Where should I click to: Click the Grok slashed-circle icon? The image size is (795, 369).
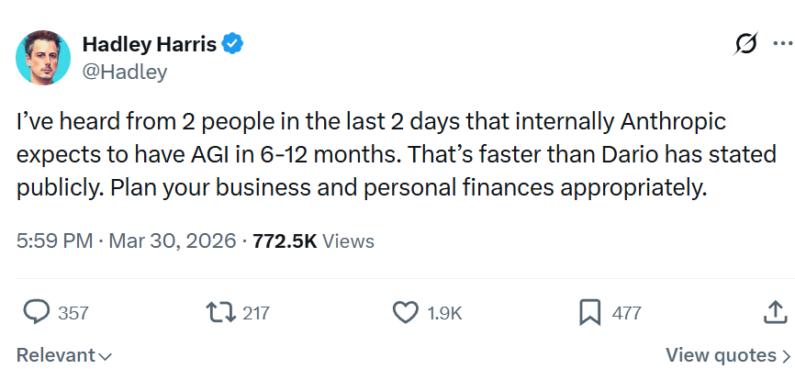tap(746, 44)
